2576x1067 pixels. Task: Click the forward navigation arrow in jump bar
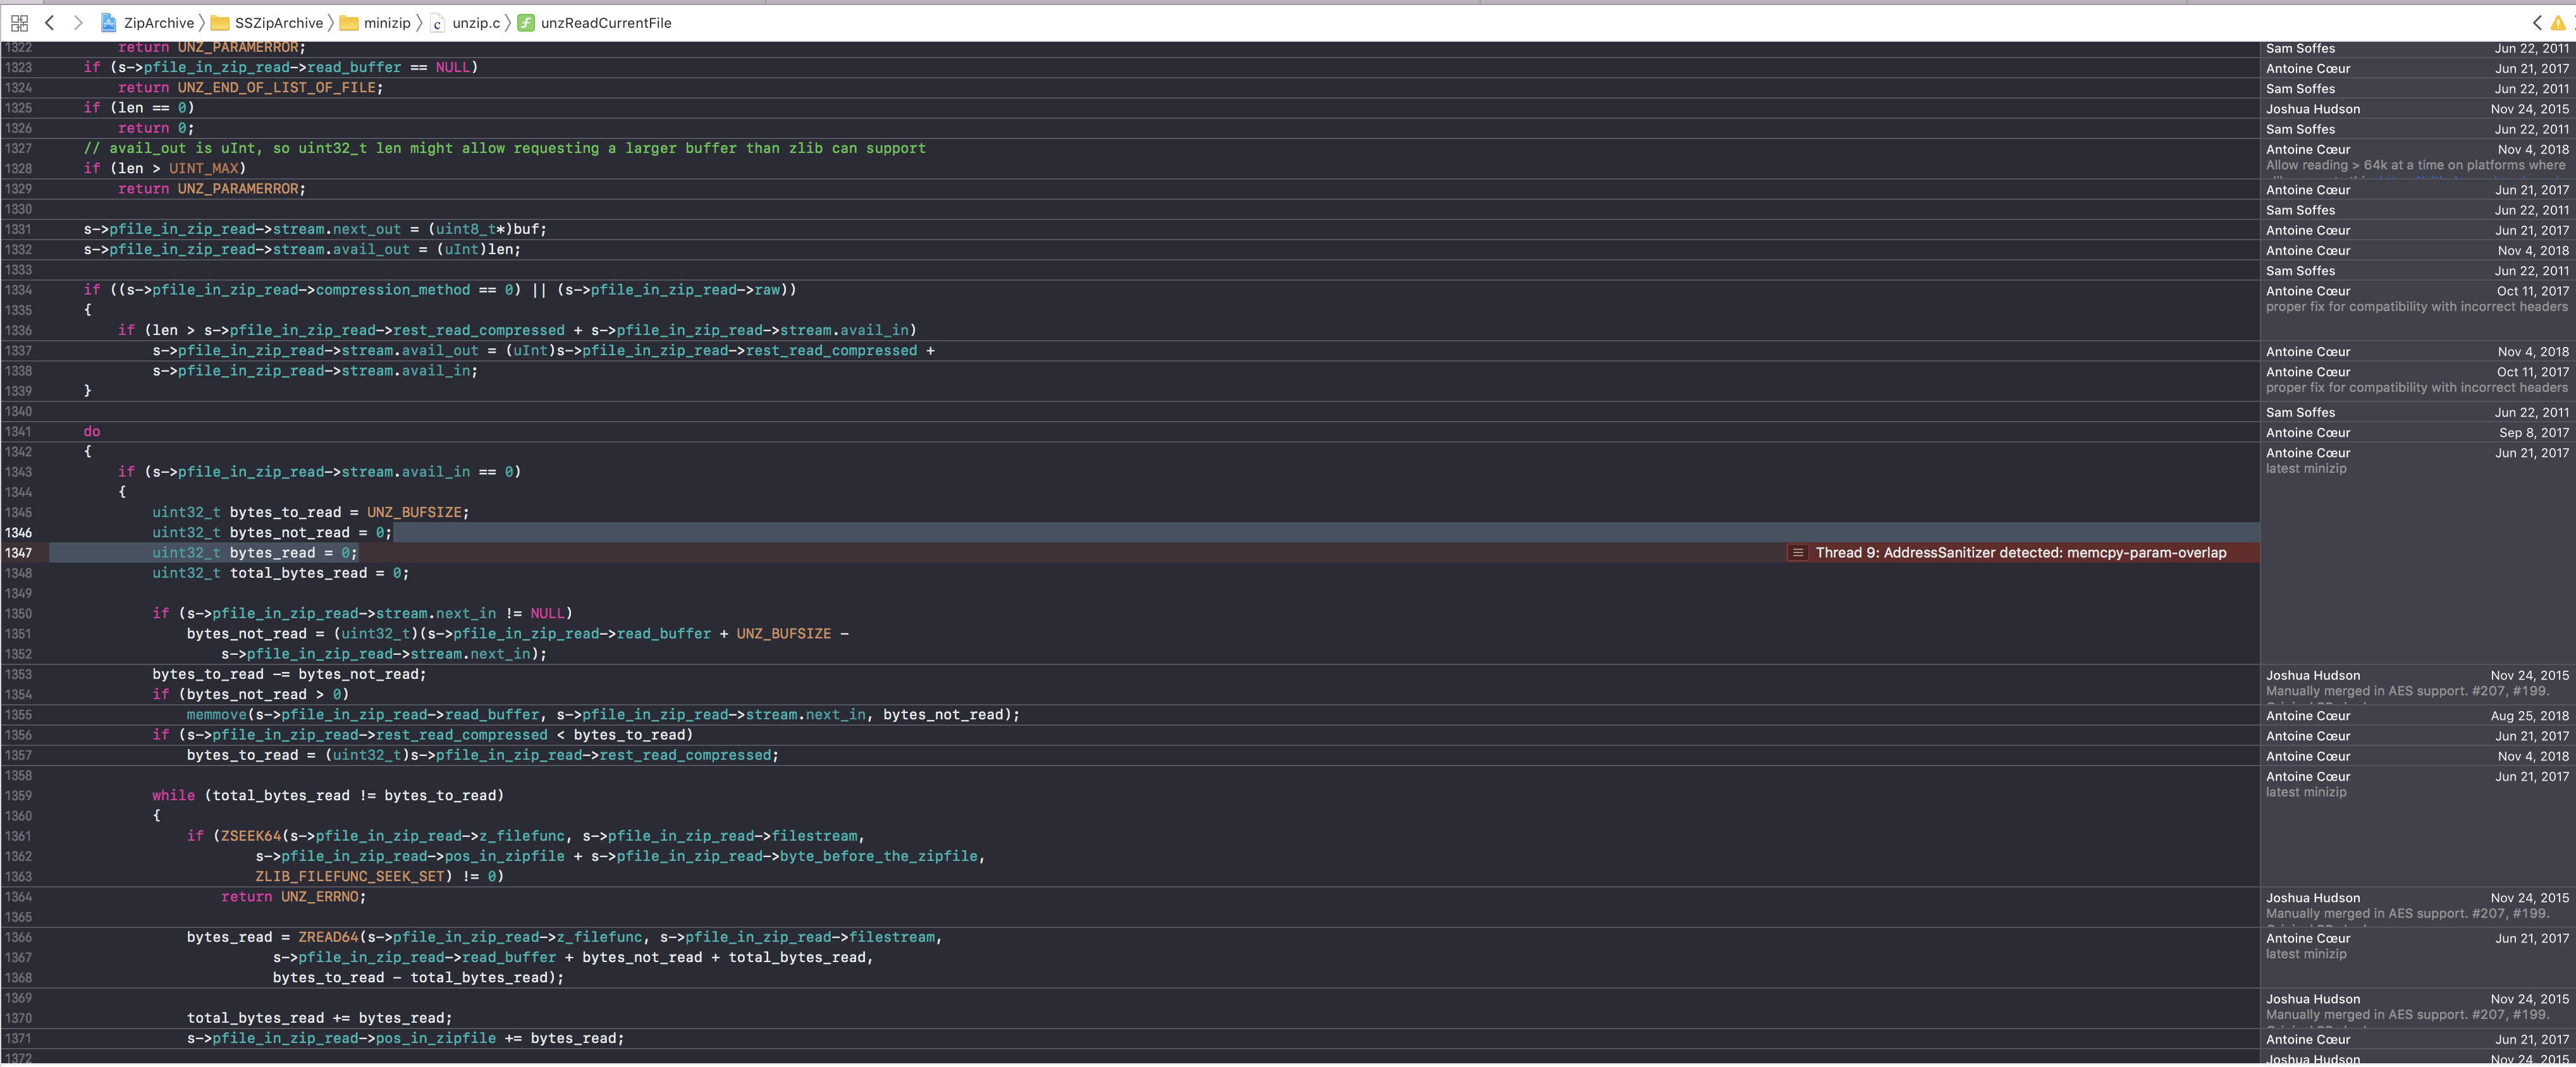pyautogui.click(x=78, y=22)
